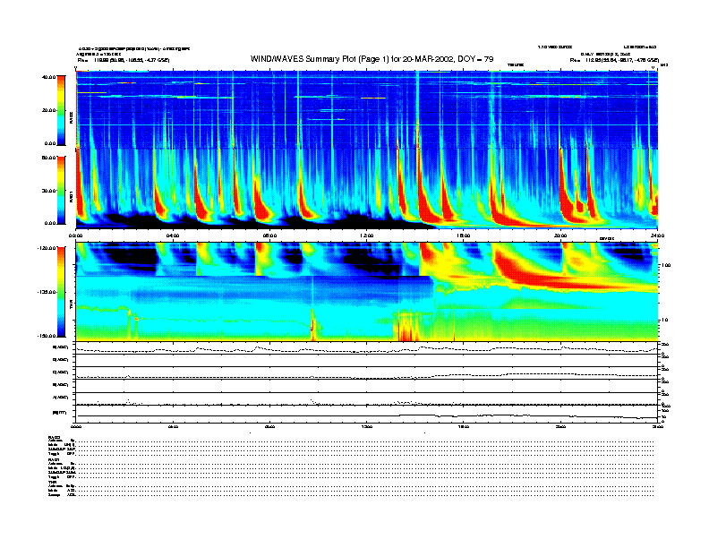Click the -150.00 label on TNR scale
Viewport: 709px width, 548px height.
(x=47, y=336)
